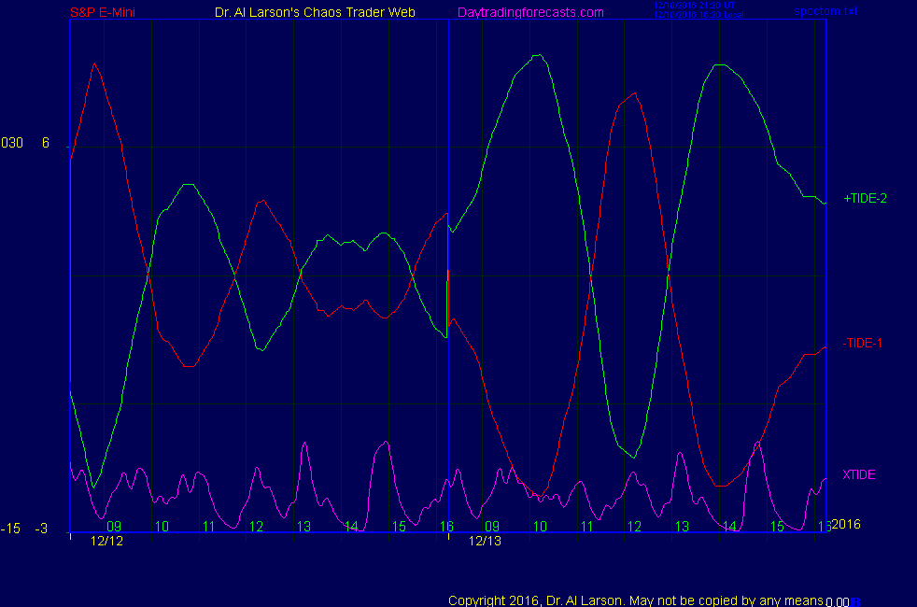Click the '10' hour label of the 12/13 session

pos(540,527)
